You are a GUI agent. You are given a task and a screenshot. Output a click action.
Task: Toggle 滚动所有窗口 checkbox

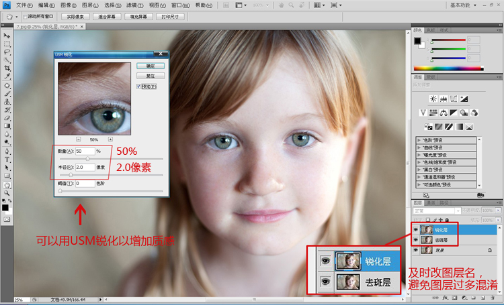25,16
